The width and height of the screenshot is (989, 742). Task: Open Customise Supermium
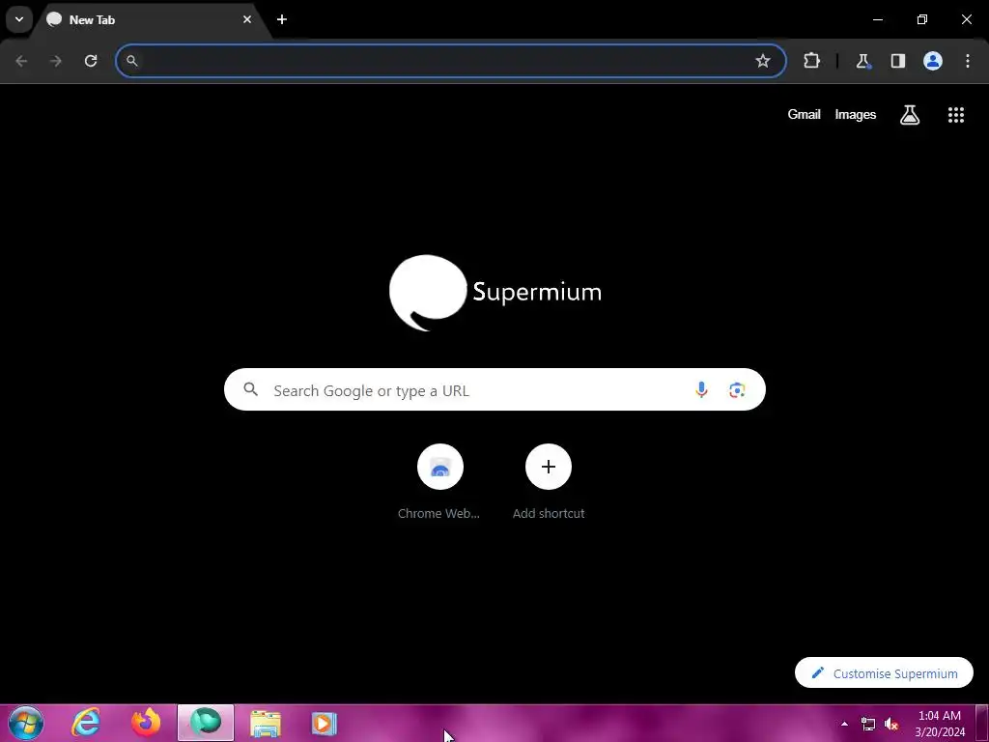pos(885,673)
